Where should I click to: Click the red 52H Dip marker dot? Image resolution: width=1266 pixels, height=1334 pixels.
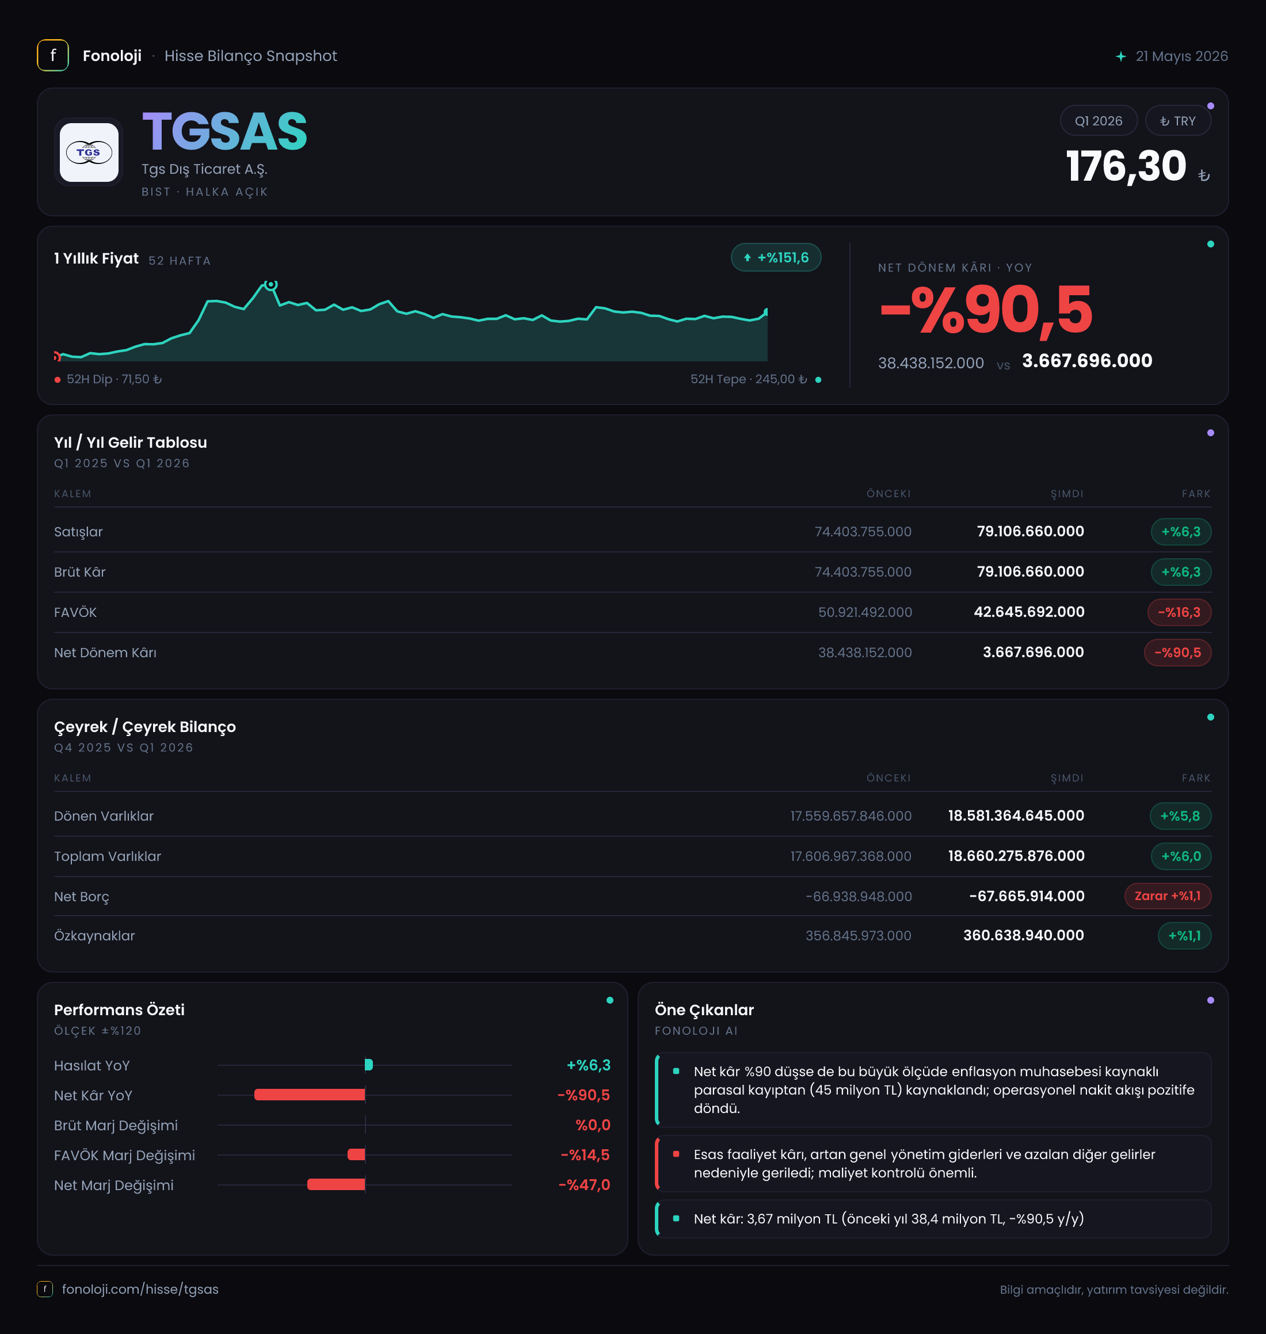58,380
